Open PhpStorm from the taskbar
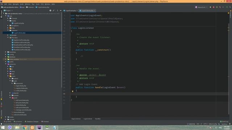Image resolution: width=232 pixels, height=130 pixels. tap(39, 127)
